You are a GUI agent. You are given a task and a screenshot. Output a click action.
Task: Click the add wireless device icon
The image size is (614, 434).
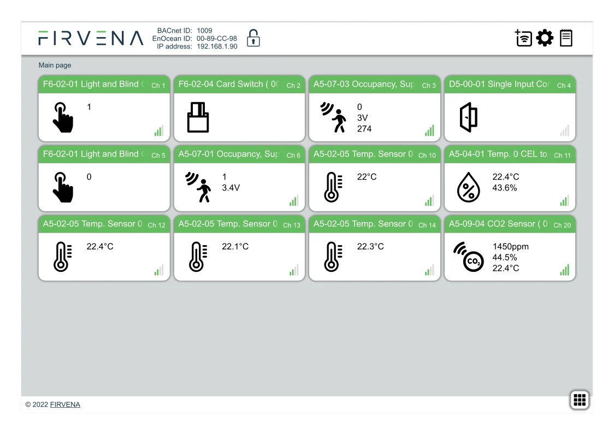pos(523,38)
